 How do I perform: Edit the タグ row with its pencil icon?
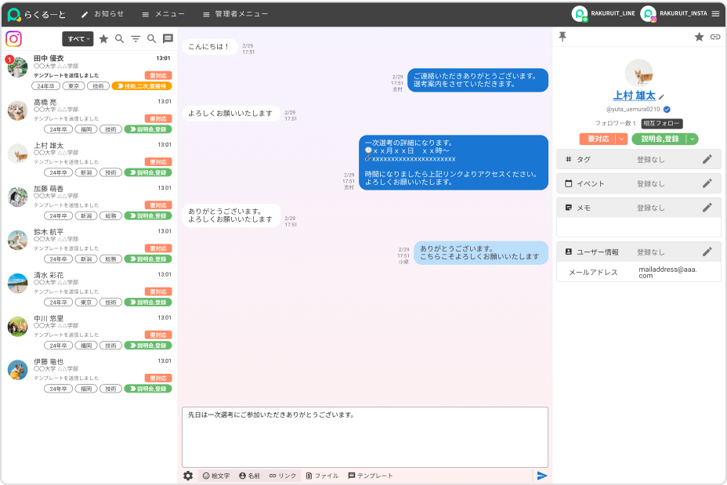(707, 159)
